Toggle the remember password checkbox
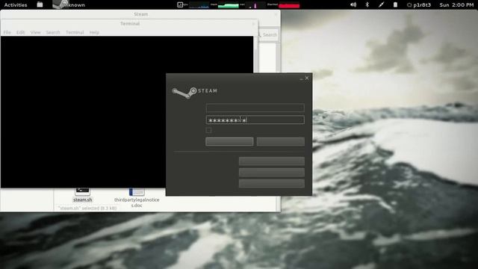The image size is (478, 269). pos(209,130)
